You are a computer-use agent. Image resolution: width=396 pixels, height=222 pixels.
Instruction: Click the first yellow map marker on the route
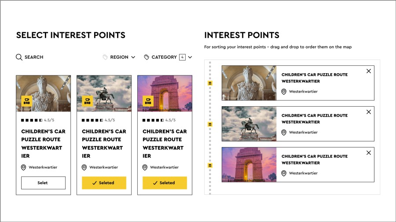click(210, 83)
